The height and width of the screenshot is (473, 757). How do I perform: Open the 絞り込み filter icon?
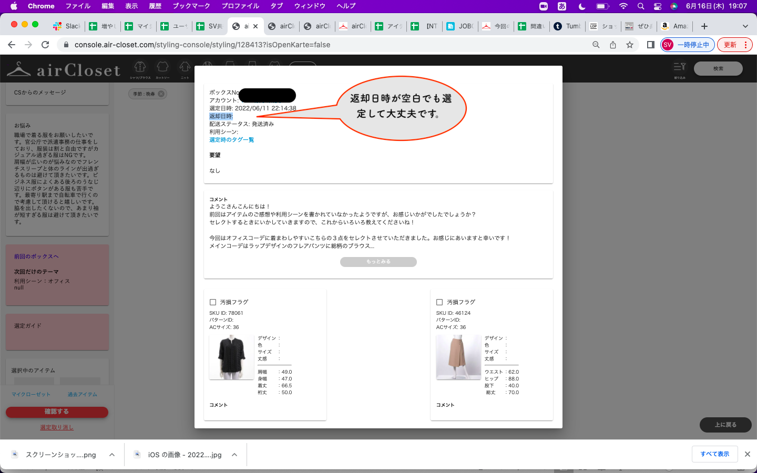(x=679, y=68)
